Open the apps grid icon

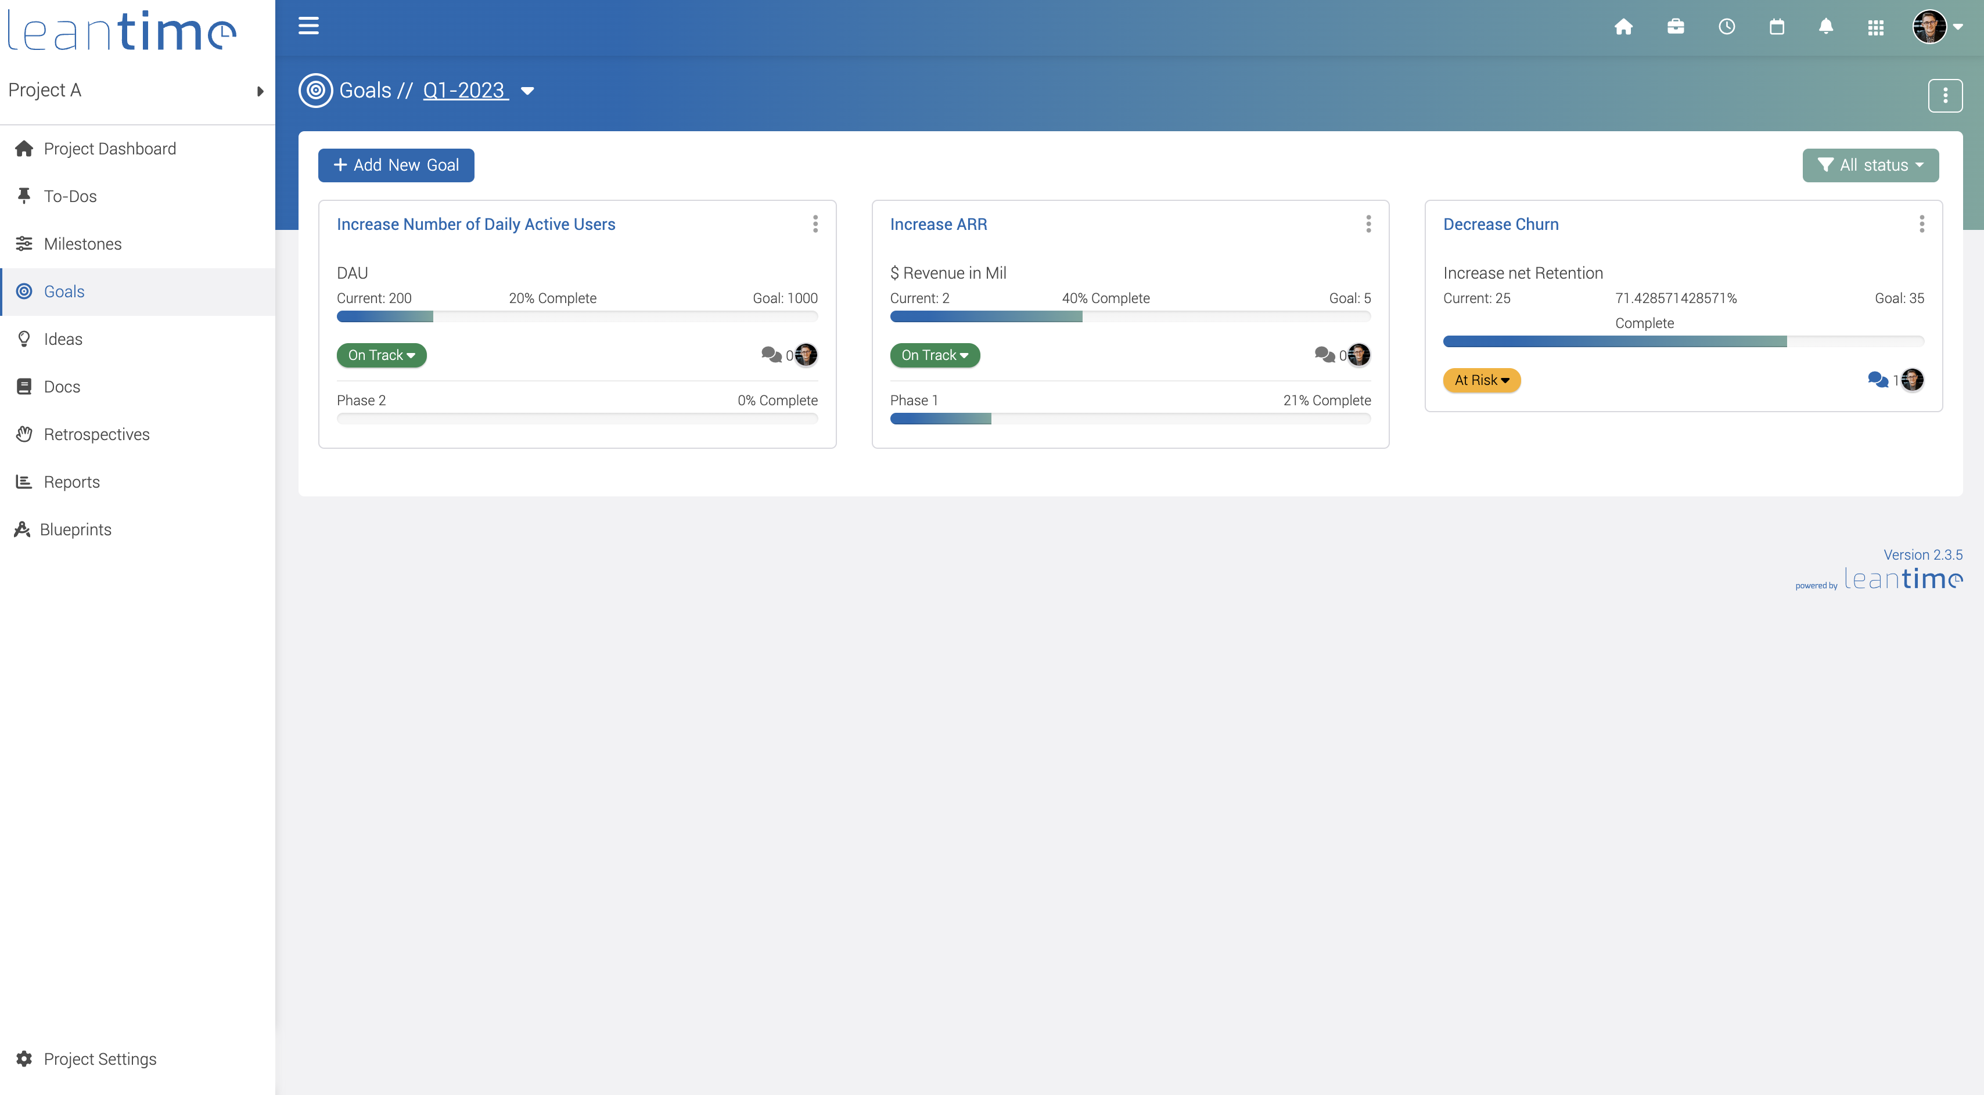[x=1875, y=27]
